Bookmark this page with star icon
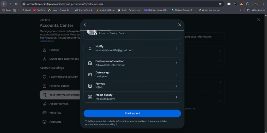The height and width of the screenshot is (133, 267). coord(220,4)
